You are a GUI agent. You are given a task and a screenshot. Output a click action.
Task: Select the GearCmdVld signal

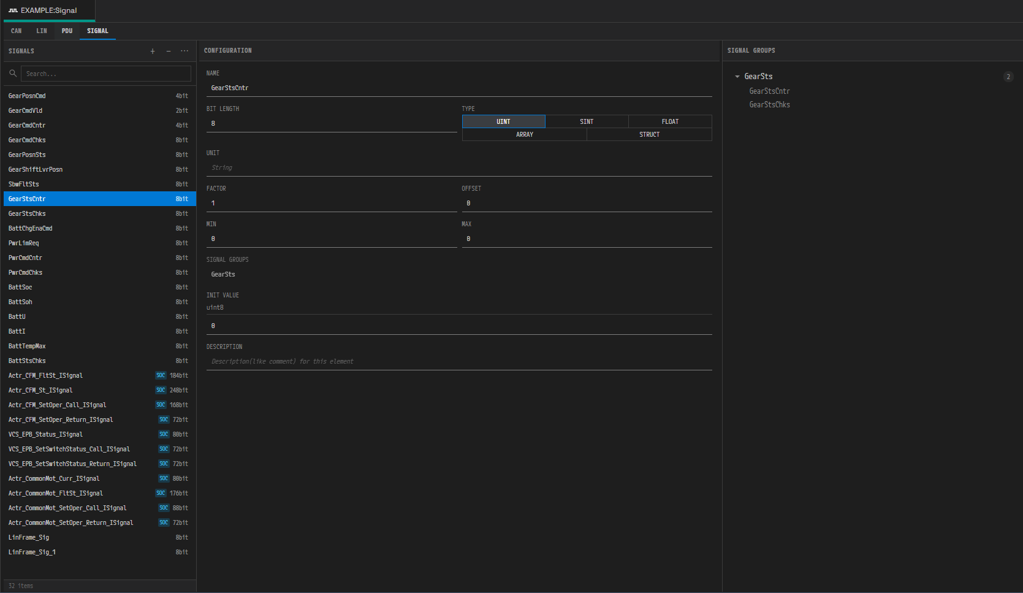pyautogui.click(x=100, y=110)
